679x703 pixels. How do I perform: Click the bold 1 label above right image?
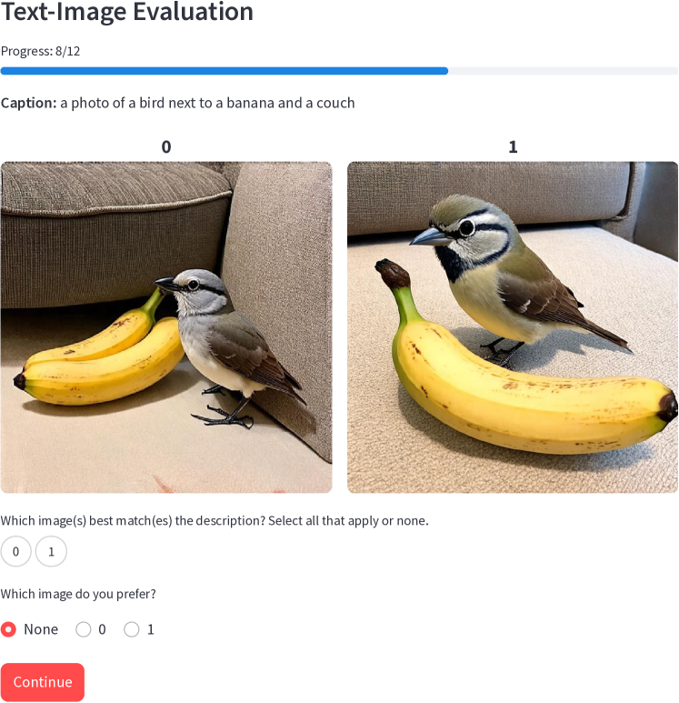pyautogui.click(x=513, y=147)
